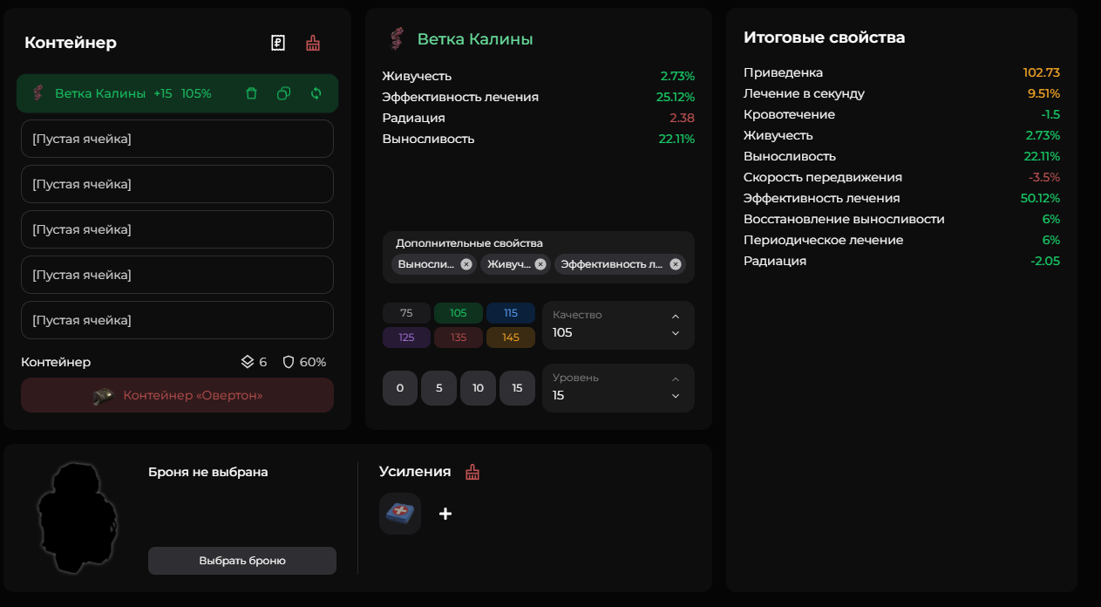
Task: Click the Восстановление выносливости label
Action: [x=844, y=219]
